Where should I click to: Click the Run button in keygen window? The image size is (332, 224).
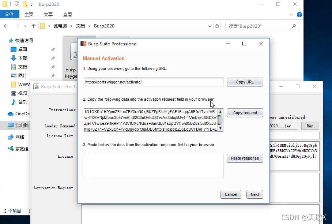(x=310, y=126)
